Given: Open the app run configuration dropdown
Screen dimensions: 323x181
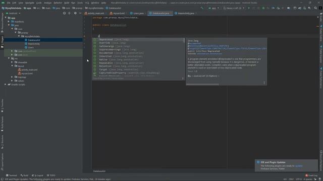Looking at the screenshot, I should [213, 8].
